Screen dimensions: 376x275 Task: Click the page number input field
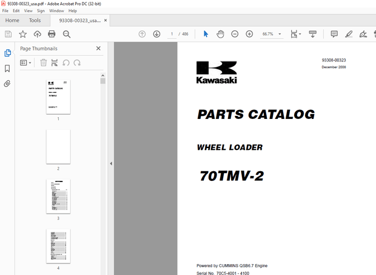(173, 34)
